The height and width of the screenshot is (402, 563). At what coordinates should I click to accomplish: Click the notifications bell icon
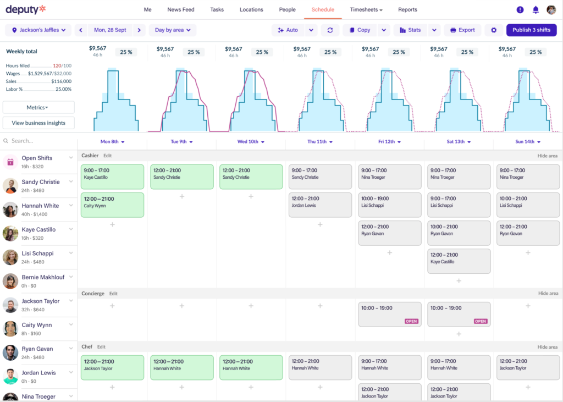click(x=536, y=10)
